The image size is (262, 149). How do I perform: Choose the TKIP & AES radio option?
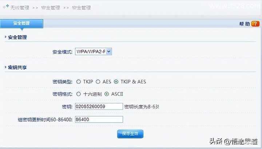point(116,82)
